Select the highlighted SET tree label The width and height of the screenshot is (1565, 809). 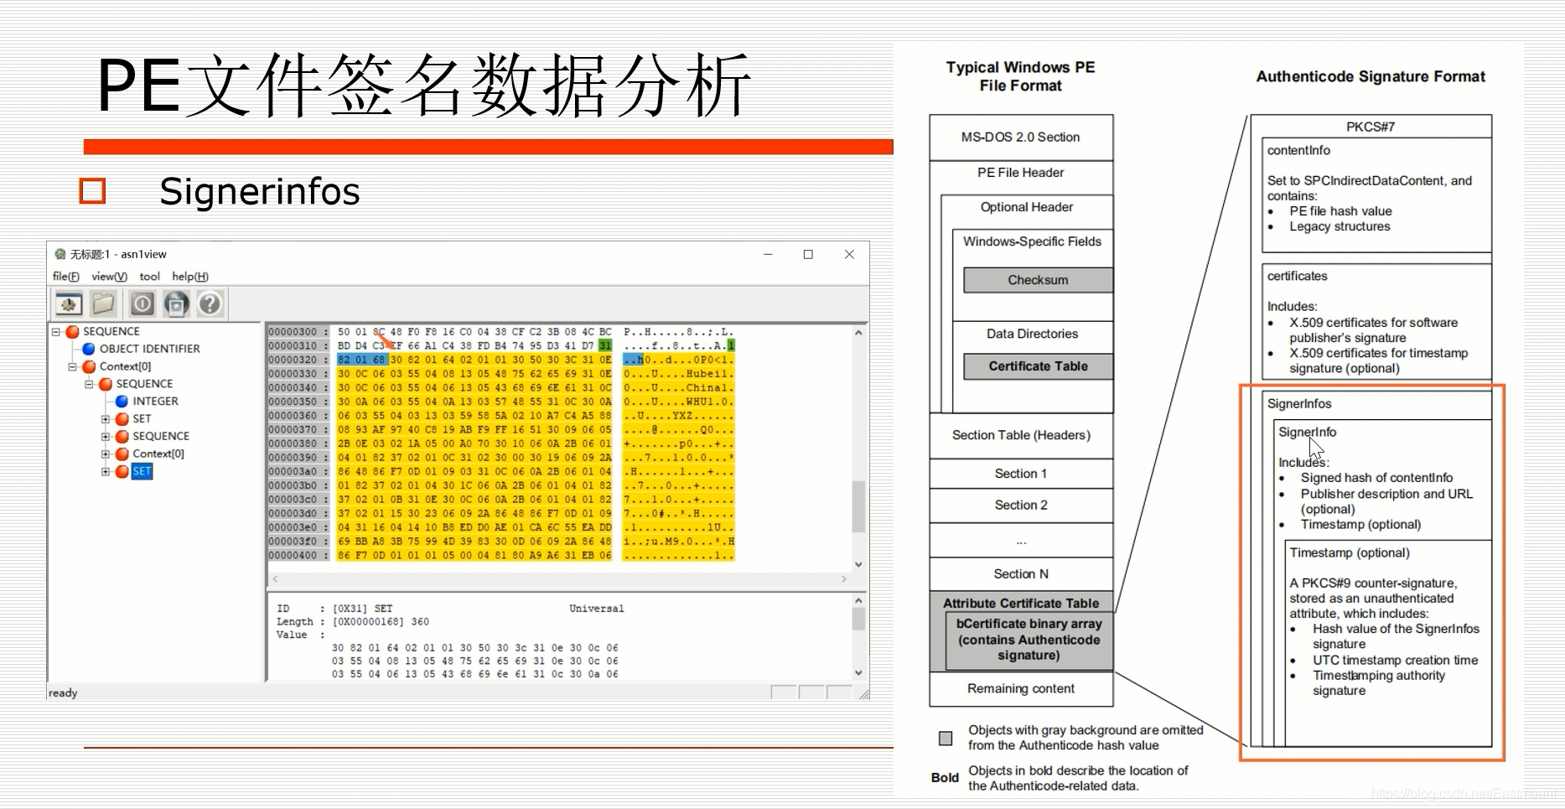142,471
